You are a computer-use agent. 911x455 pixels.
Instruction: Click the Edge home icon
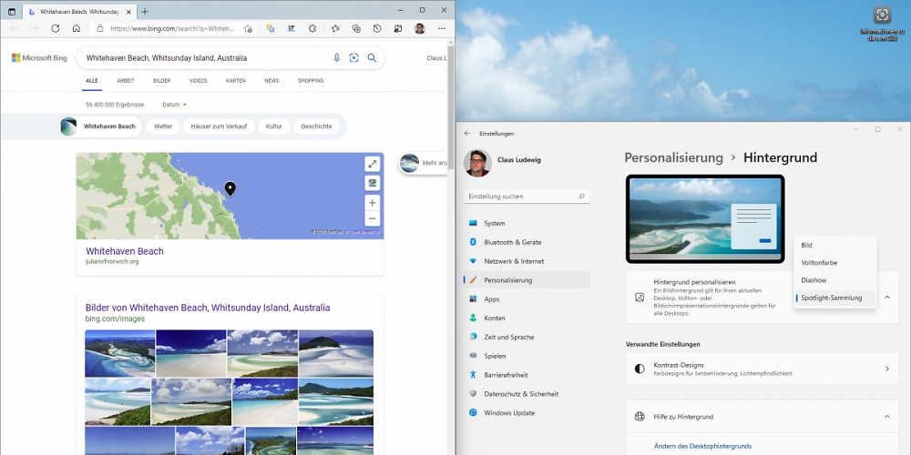coord(77,28)
